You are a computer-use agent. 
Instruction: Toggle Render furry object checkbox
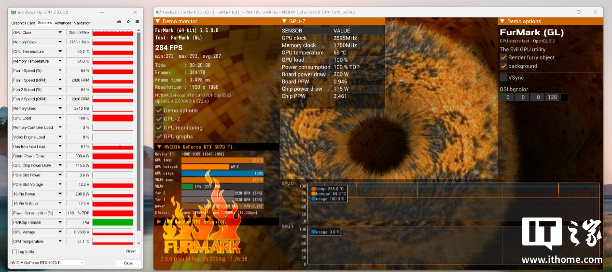pyautogui.click(x=503, y=57)
